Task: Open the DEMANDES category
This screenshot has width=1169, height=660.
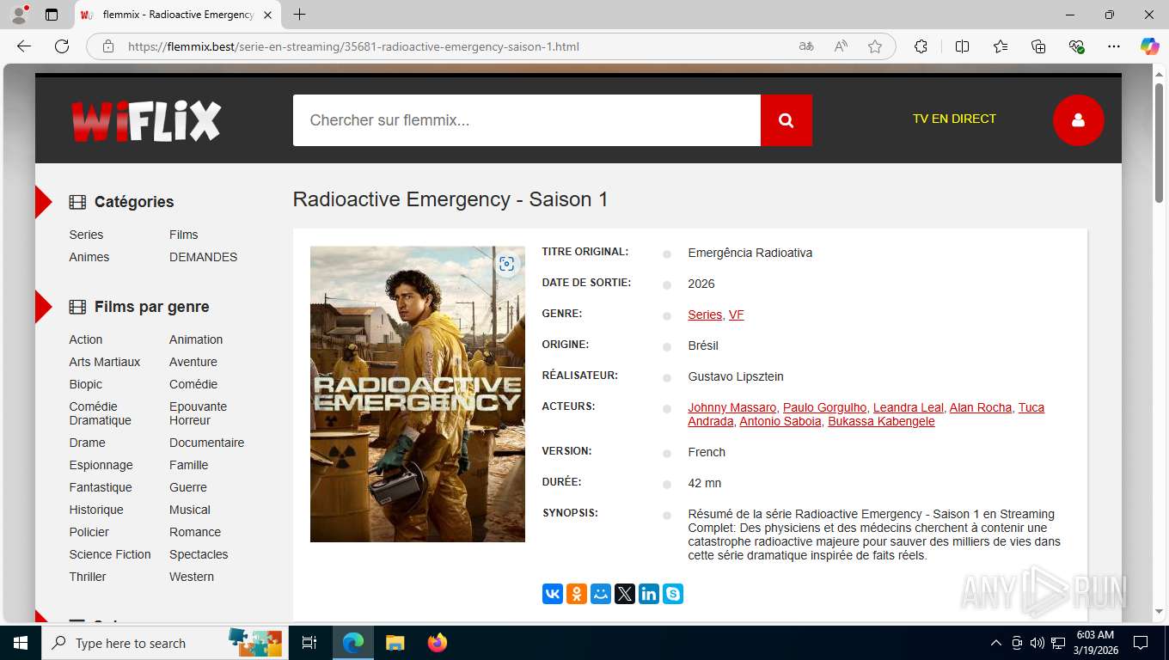Action: coord(204,257)
